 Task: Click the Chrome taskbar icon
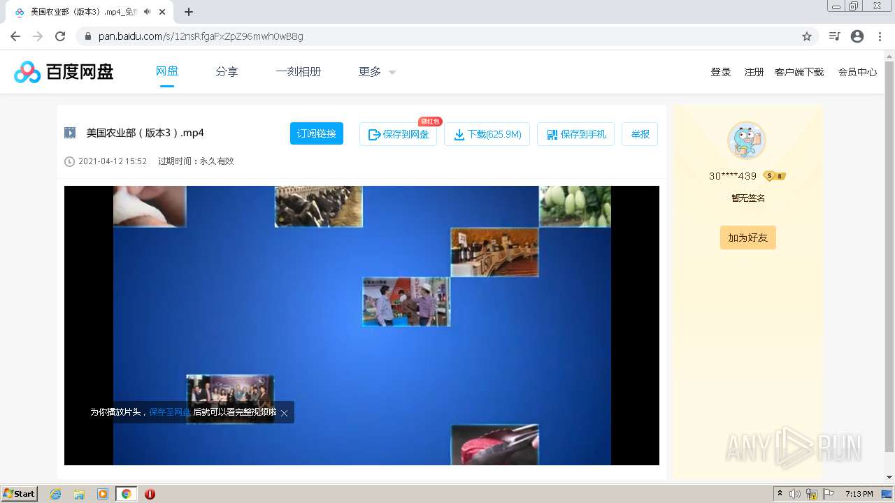[126, 494]
